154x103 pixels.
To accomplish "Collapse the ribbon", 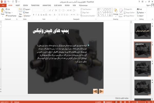I will [152, 19].
